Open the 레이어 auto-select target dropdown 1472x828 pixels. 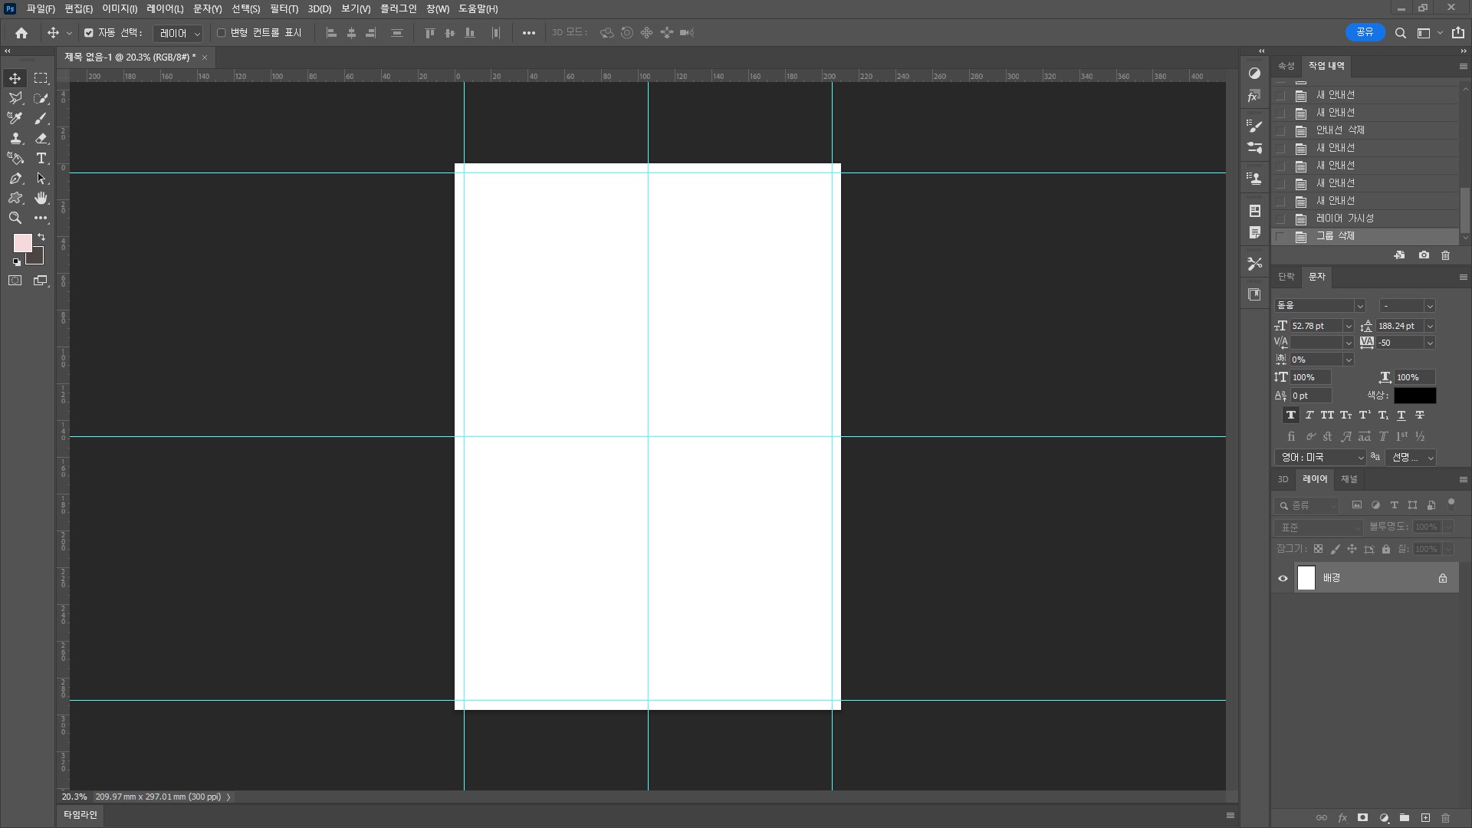[x=178, y=33]
